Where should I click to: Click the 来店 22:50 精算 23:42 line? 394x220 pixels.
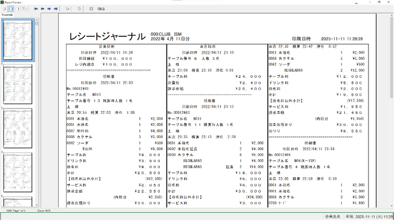click(x=303, y=46)
